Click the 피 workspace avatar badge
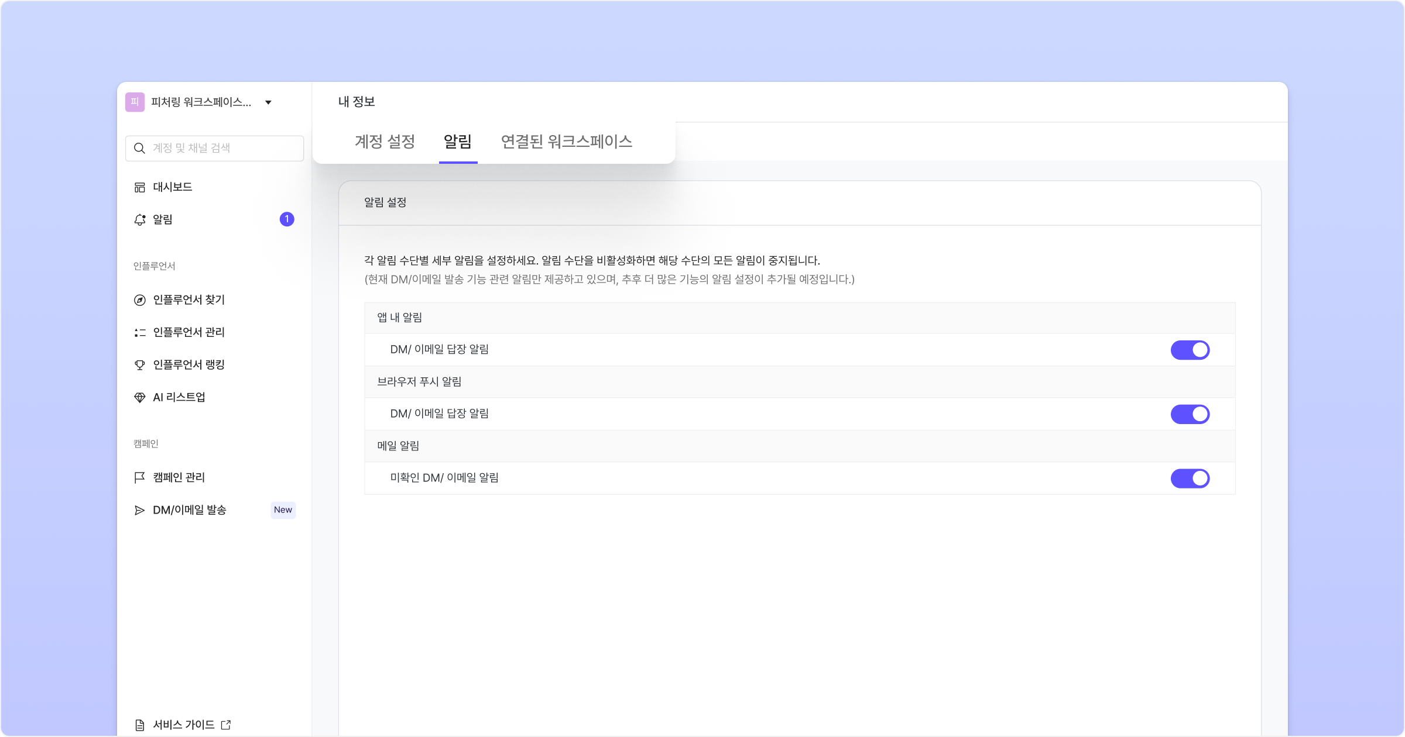The height and width of the screenshot is (737, 1405). (135, 102)
